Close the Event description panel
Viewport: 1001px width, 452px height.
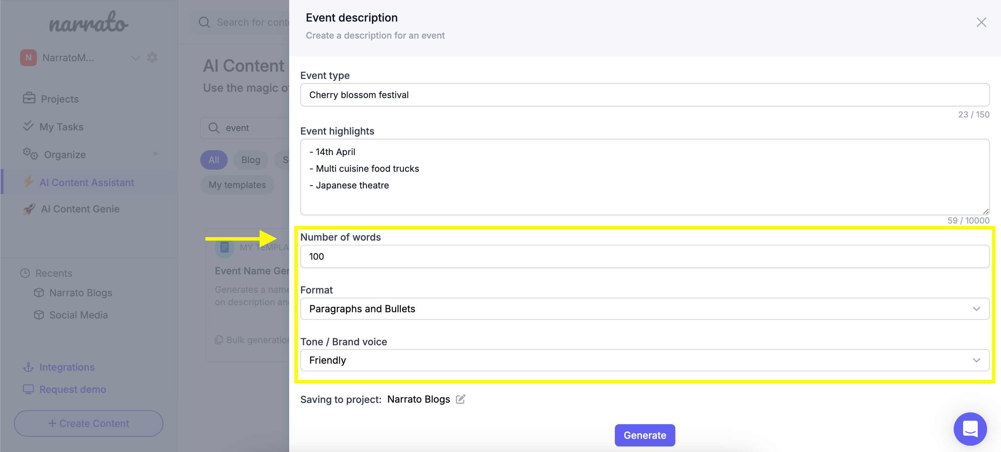981,22
